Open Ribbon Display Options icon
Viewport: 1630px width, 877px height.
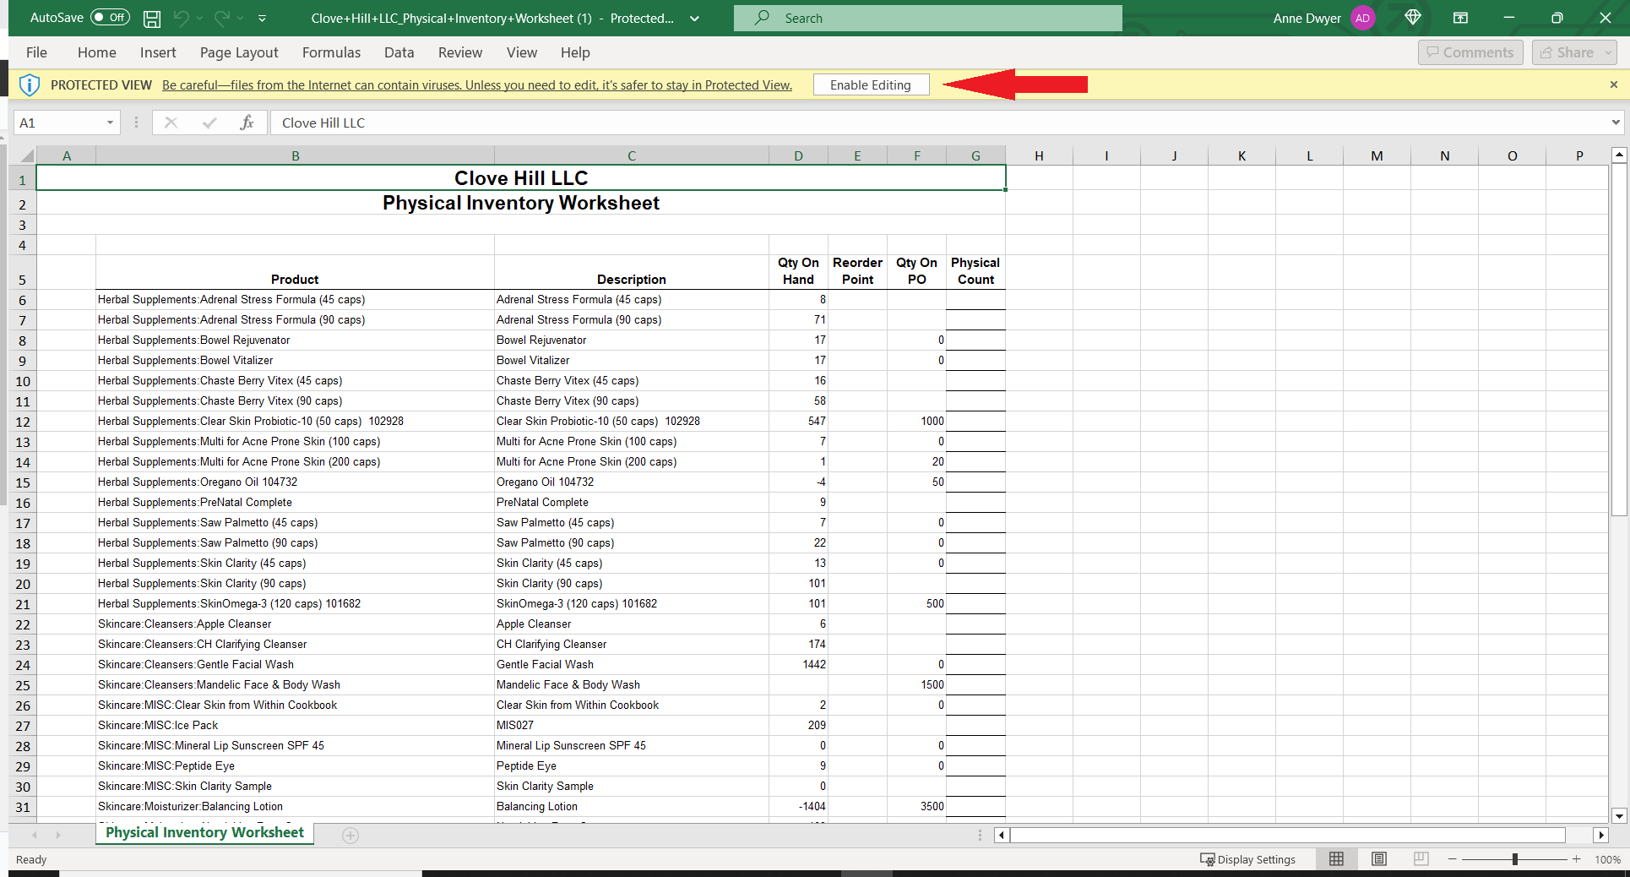click(x=1460, y=18)
